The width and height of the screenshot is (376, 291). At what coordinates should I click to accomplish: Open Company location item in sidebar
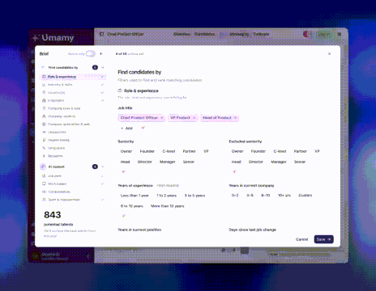[x=72, y=116]
